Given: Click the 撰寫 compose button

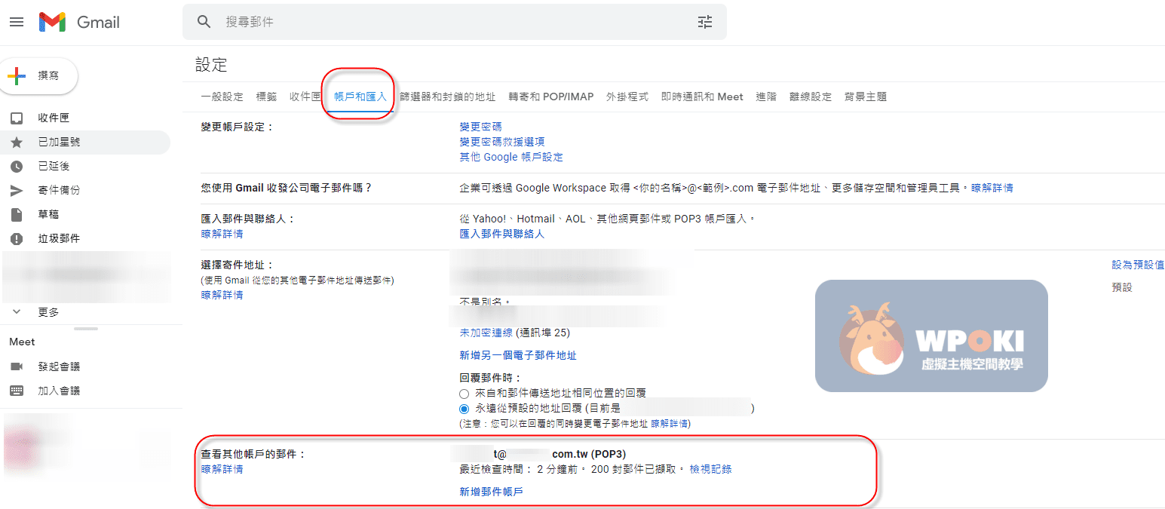Looking at the screenshot, I should (x=38, y=75).
